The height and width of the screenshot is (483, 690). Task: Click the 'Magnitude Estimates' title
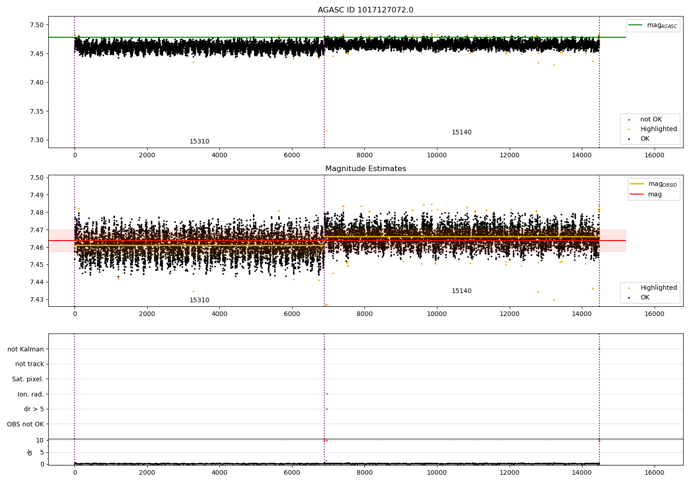pos(366,169)
